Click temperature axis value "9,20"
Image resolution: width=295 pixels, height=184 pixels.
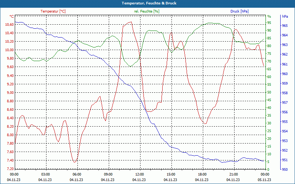pyautogui.click(x=10, y=84)
